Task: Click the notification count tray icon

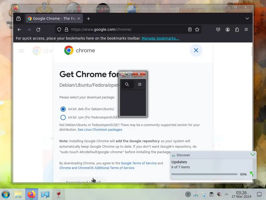Action: click(x=188, y=194)
